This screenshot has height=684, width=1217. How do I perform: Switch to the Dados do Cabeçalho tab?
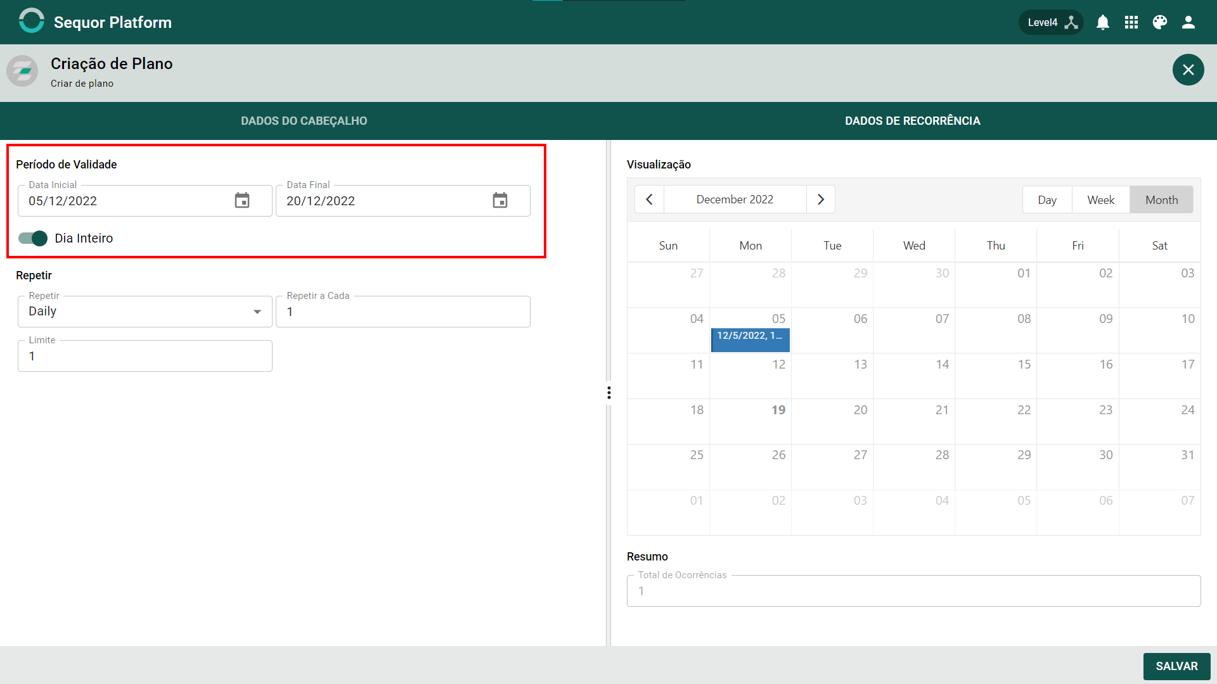(x=304, y=121)
